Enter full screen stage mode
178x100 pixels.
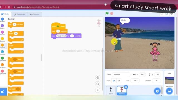click(172, 14)
